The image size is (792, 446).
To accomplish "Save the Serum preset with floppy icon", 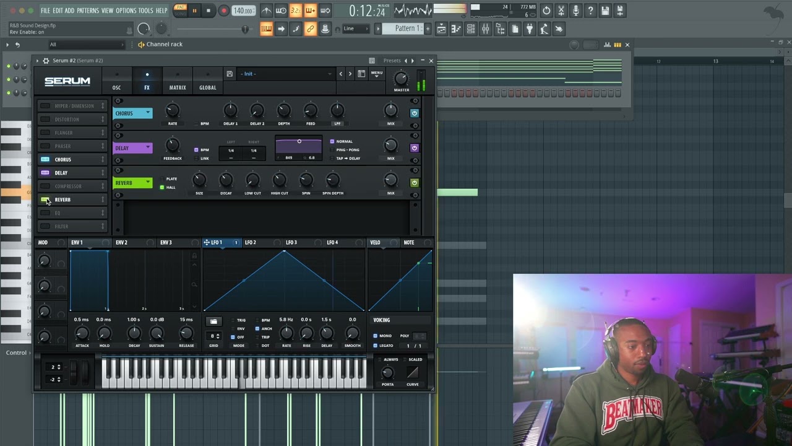I will coord(230,74).
